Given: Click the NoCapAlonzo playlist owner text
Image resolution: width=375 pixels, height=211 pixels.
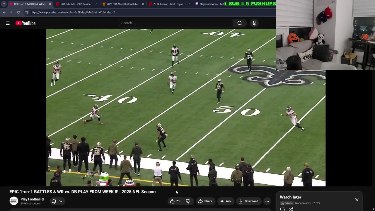Looking at the screenshot, I should 303,203.
